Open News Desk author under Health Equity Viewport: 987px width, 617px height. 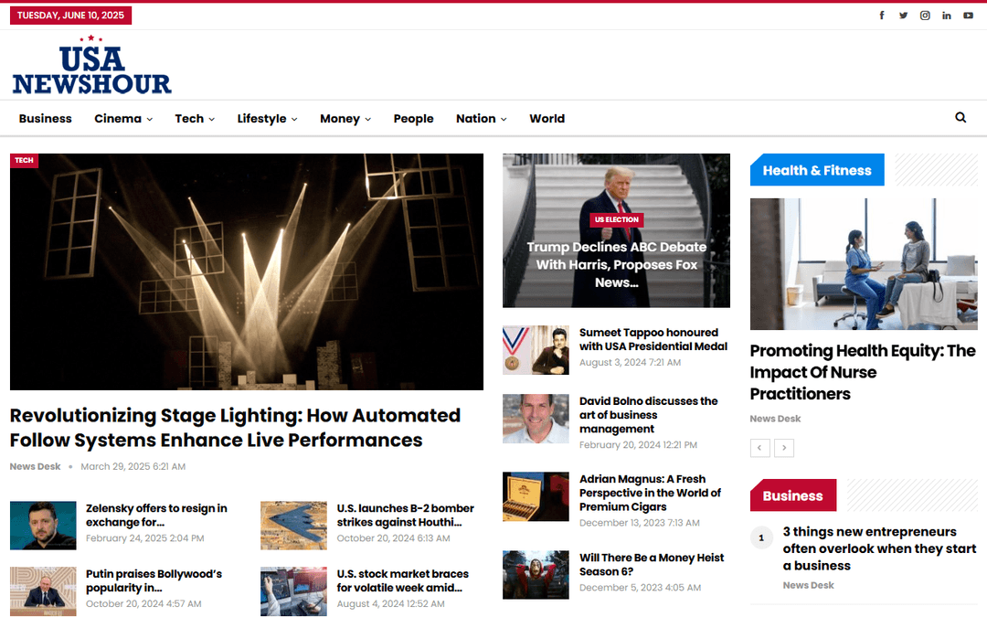[775, 419]
